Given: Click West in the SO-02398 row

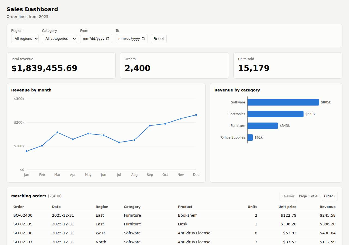Looking at the screenshot, I should [x=100, y=233].
